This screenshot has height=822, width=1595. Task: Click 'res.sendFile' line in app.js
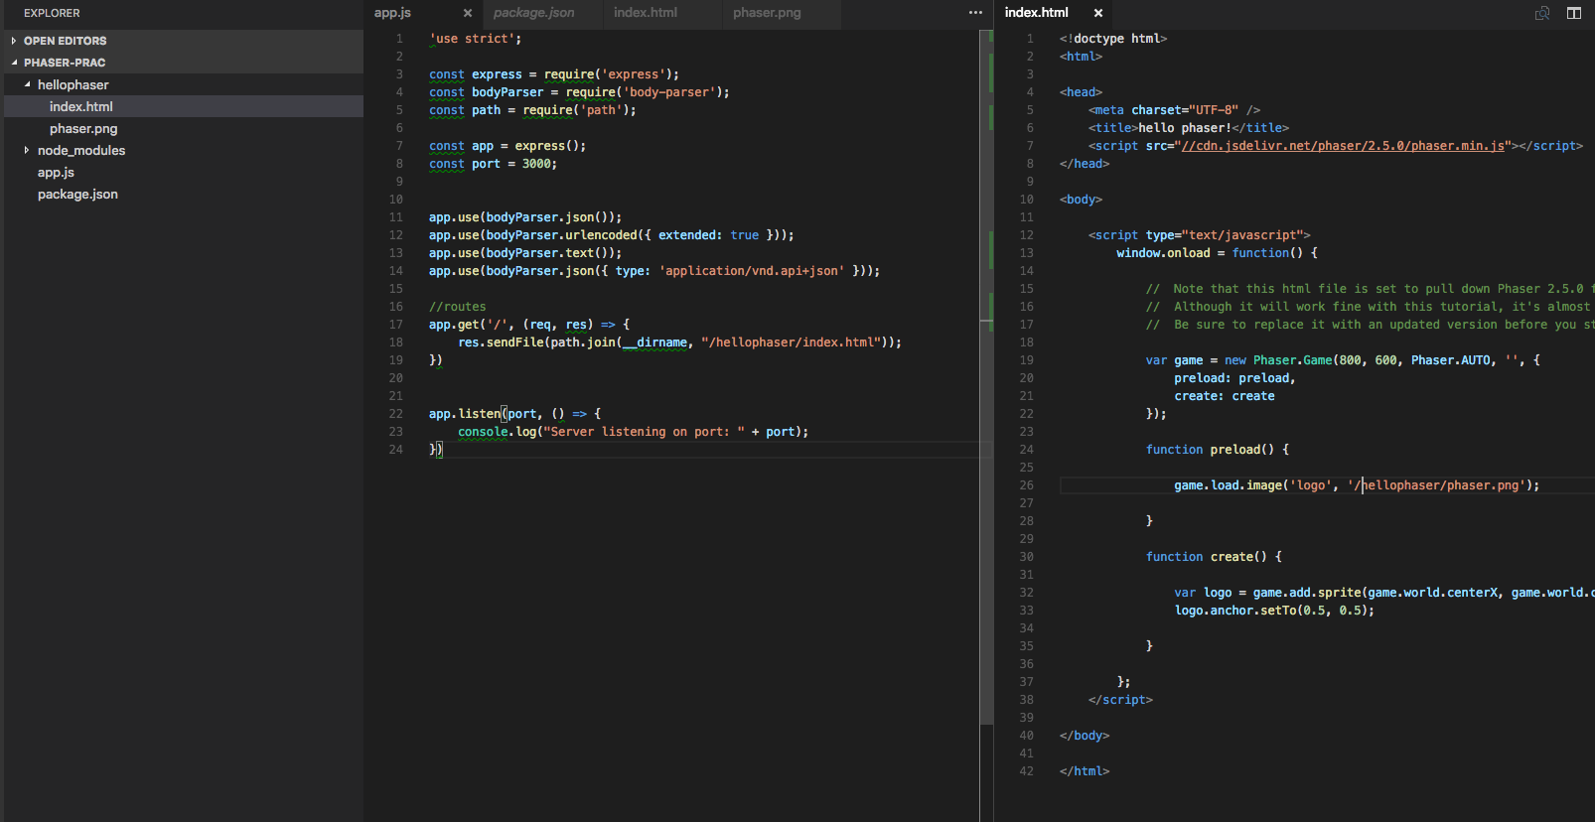click(x=679, y=342)
